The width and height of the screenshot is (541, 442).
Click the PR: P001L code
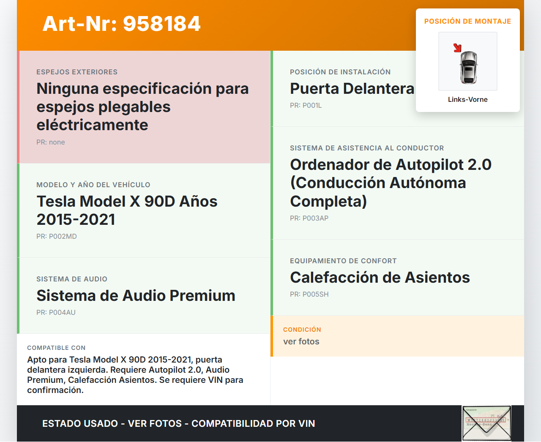pyautogui.click(x=306, y=106)
